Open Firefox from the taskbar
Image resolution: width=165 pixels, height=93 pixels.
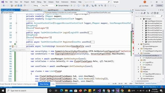pyautogui.click(x=80, y=91)
